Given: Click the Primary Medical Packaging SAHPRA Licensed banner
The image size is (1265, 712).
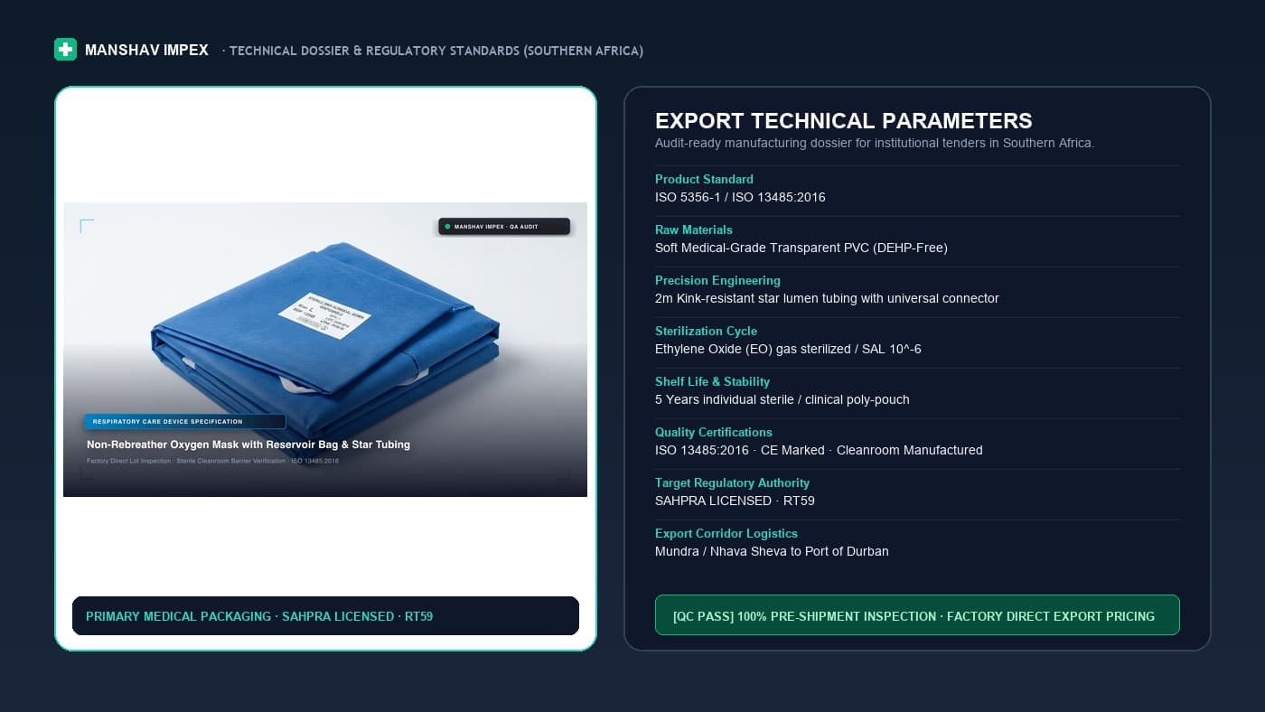Looking at the screenshot, I should (x=325, y=616).
